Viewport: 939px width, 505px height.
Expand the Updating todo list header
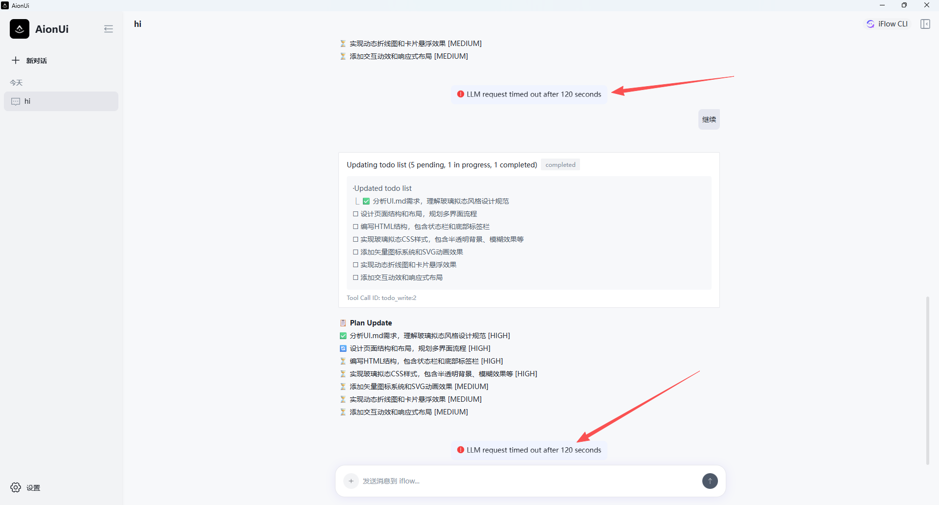click(x=442, y=165)
